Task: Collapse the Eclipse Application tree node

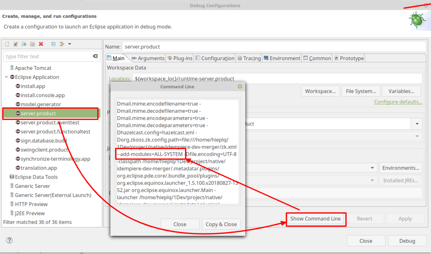Action: [6, 77]
